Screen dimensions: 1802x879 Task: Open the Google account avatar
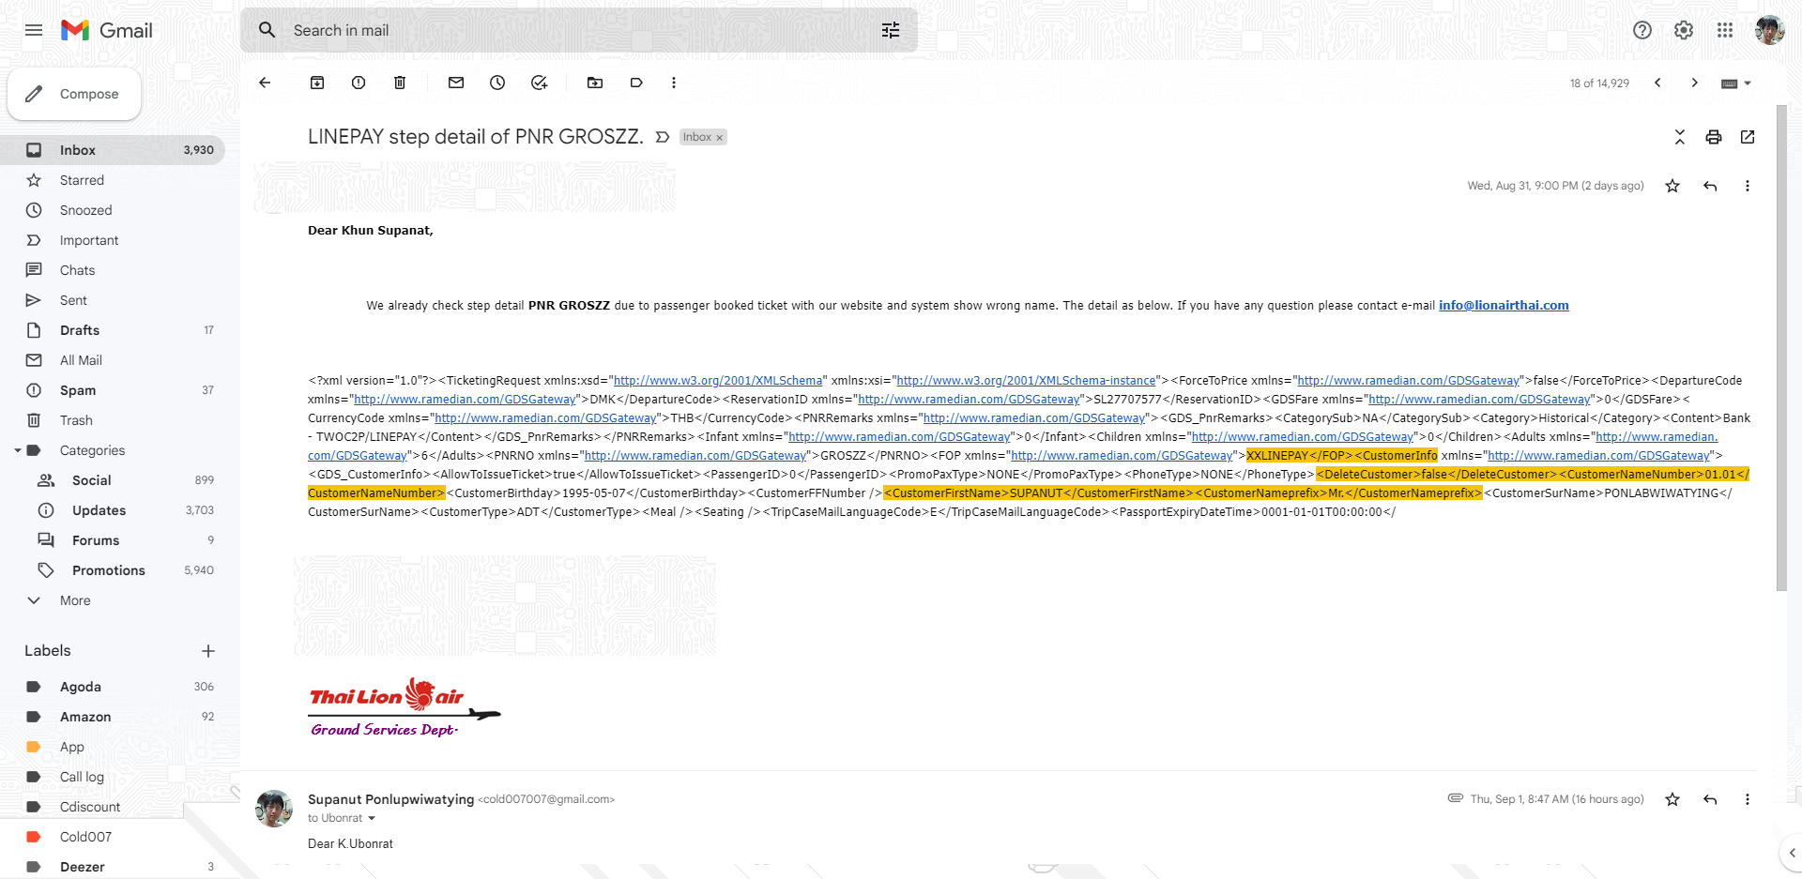[x=1770, y=30]
